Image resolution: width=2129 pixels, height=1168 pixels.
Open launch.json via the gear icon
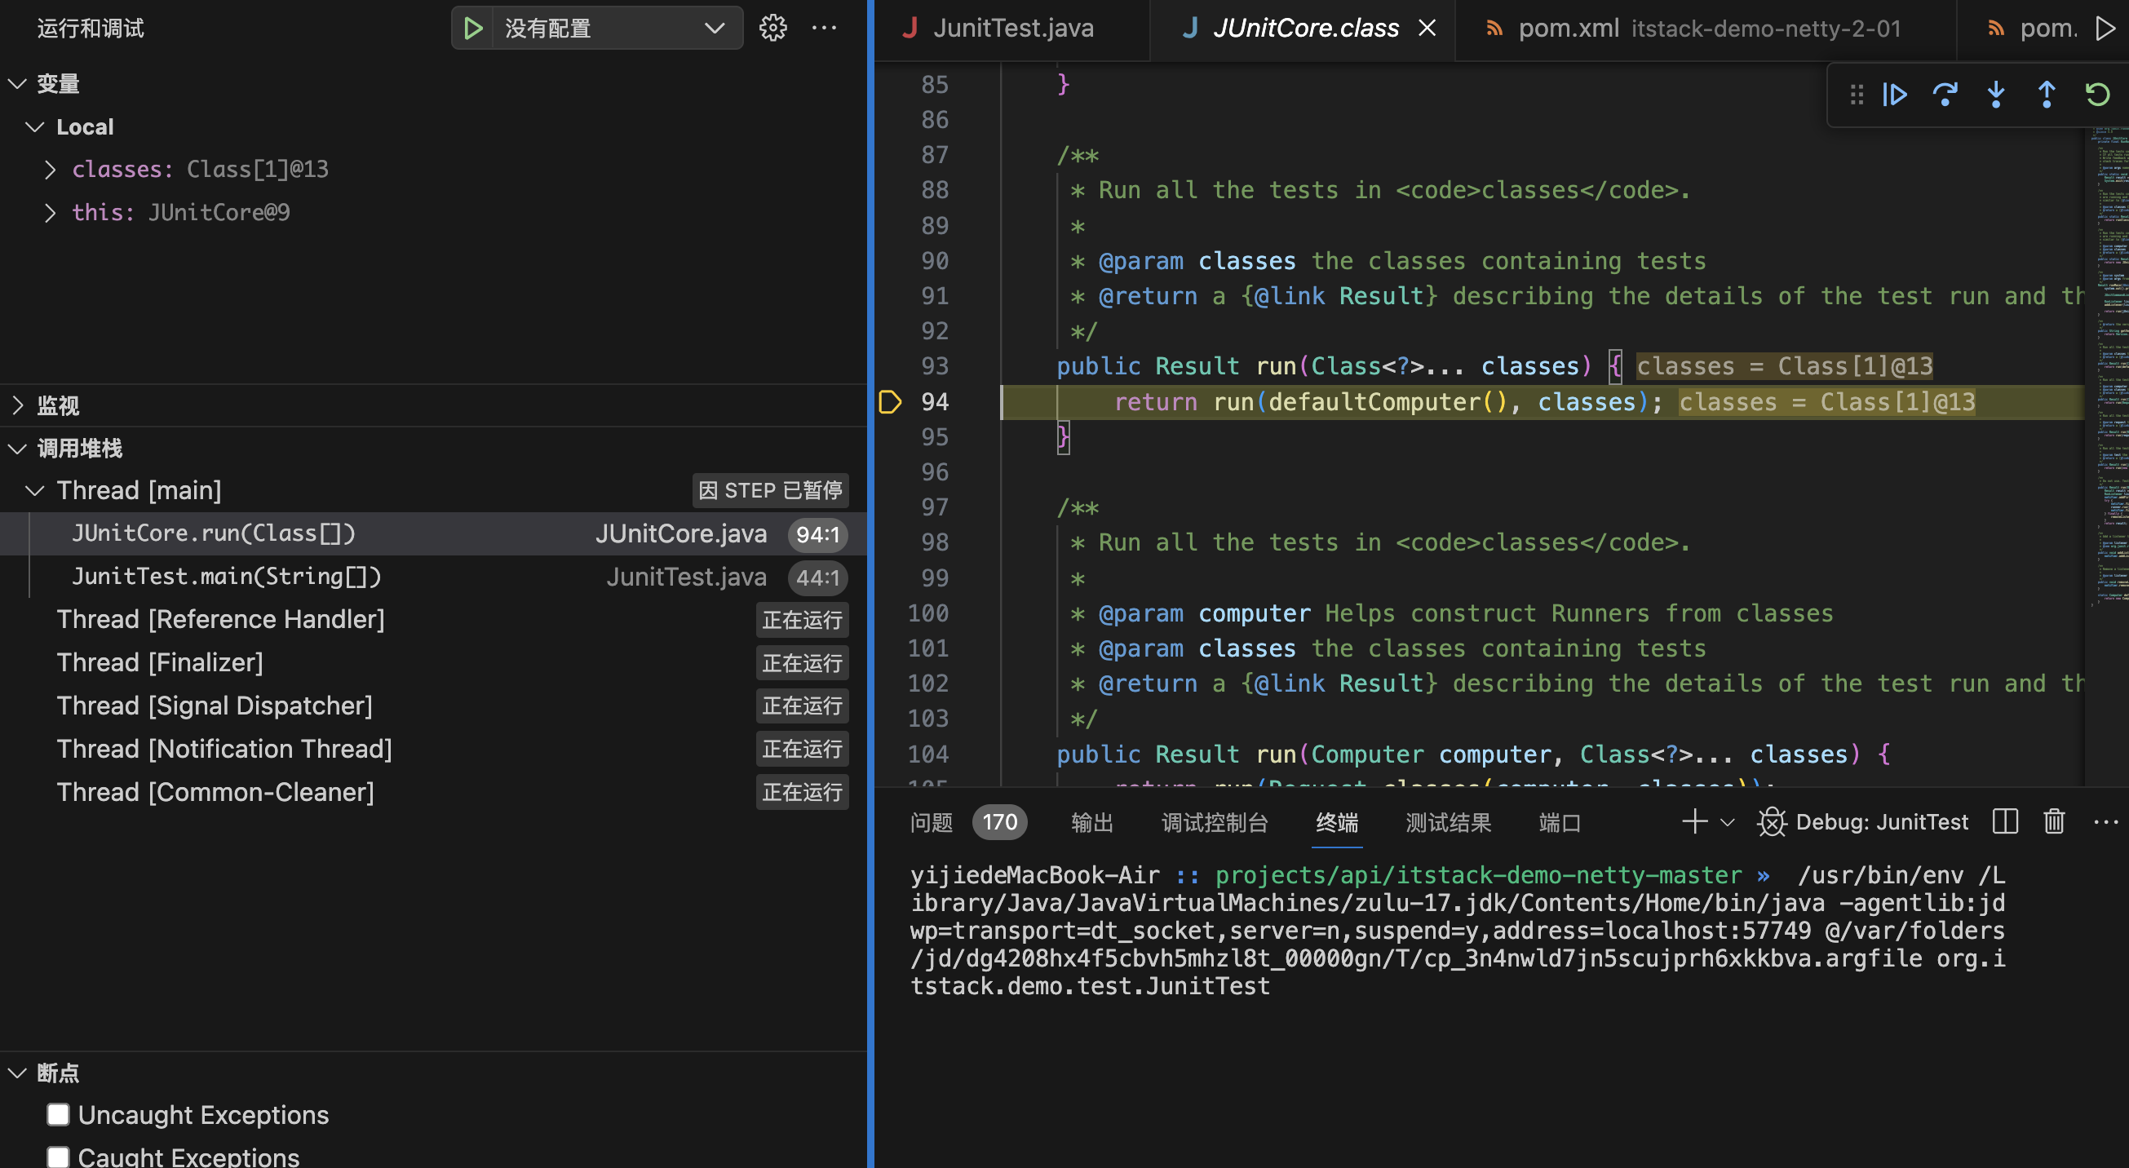[x=772, y=29]
